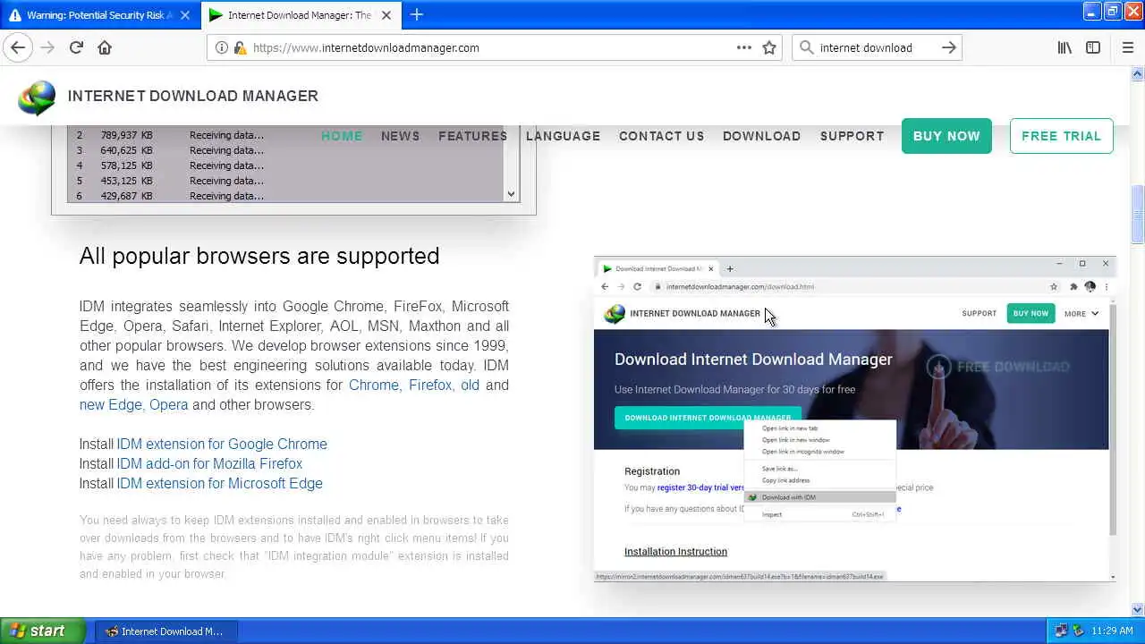
Task: Select the 789,937 KB download row
Action: (286, 135)
